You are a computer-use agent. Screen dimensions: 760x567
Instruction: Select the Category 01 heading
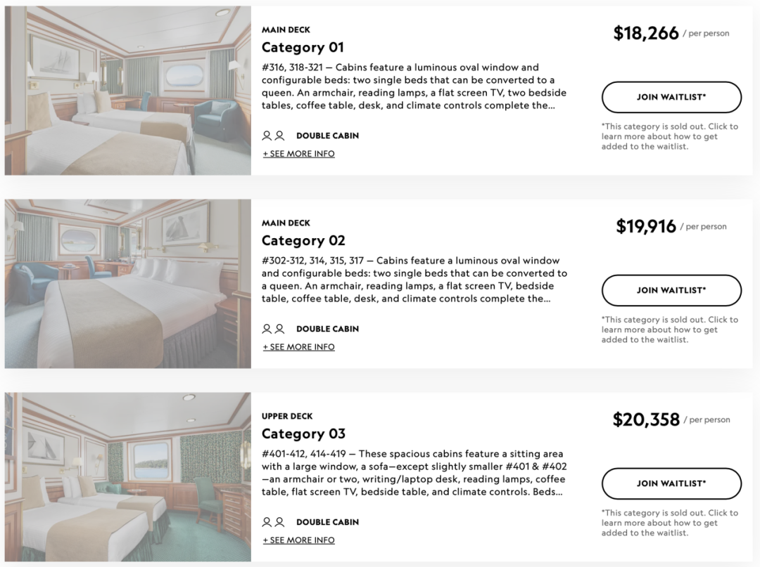(x=303, y=47)
